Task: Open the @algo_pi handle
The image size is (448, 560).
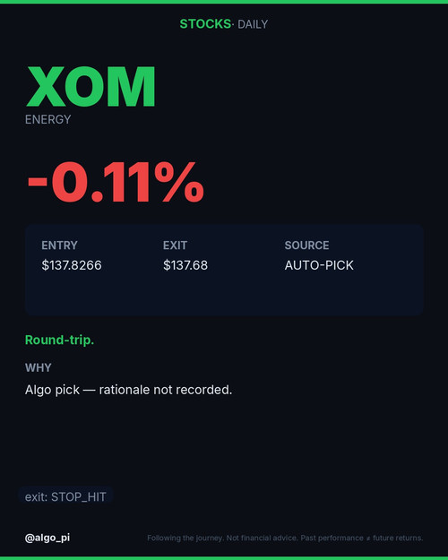Action: [x=47, y=538]
